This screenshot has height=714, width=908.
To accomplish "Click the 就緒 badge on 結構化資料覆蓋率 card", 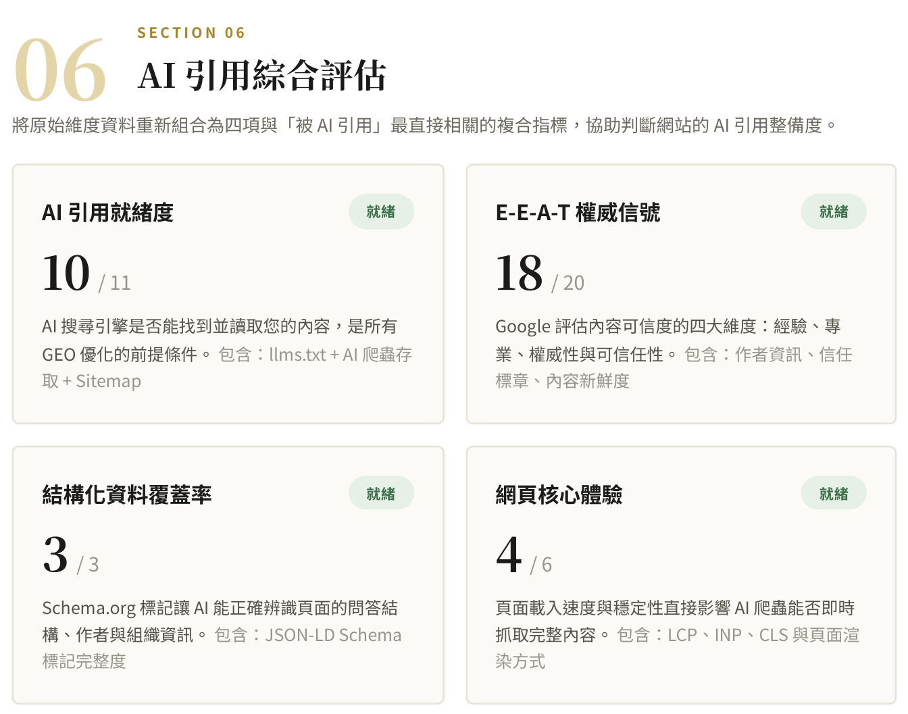I will (x=381, y=494).
